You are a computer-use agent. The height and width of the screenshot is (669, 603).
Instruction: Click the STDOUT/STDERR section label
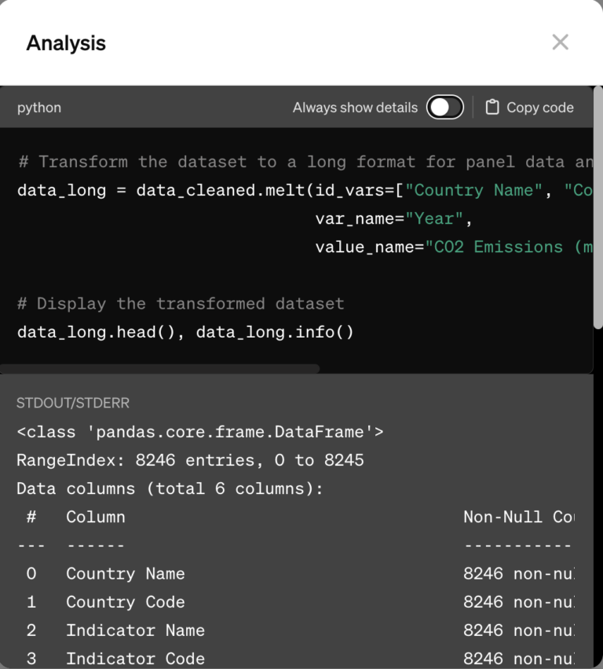(73, 403)
